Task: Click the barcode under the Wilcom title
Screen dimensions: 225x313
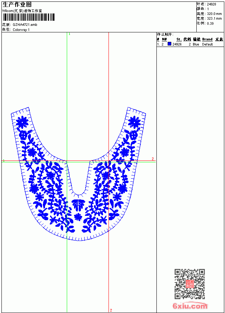Action: click(28, 17)
